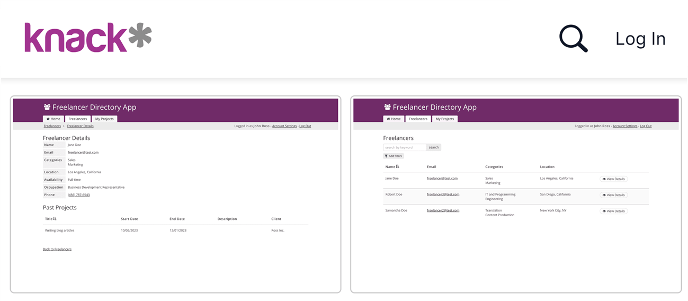The width and height of the screenshot is (688, 301).
Task: Open Freelancers tab in right app panel
Action: coord(418,119)
